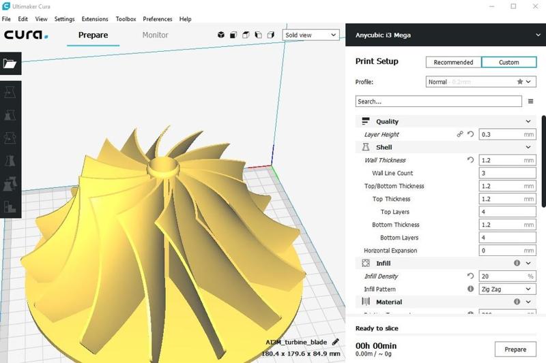This screenshot has width=546, height=363.
Task: Reset Layer Height to default value
Action: (x=470, y=134)
